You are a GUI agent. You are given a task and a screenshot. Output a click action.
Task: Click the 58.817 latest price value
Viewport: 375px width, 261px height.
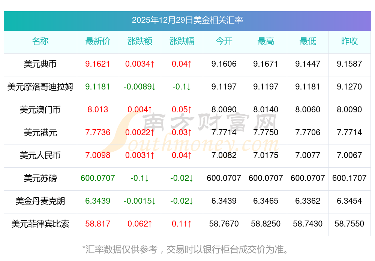98,224
